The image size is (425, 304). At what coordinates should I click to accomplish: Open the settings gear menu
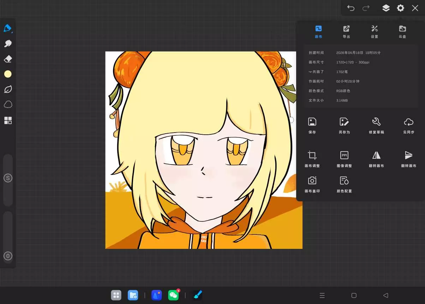[400, 8]
